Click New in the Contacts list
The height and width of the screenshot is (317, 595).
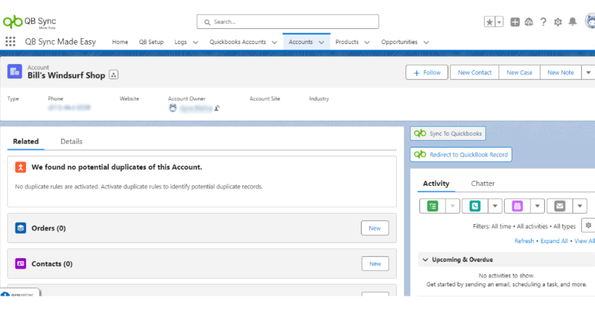coord(375,264)
